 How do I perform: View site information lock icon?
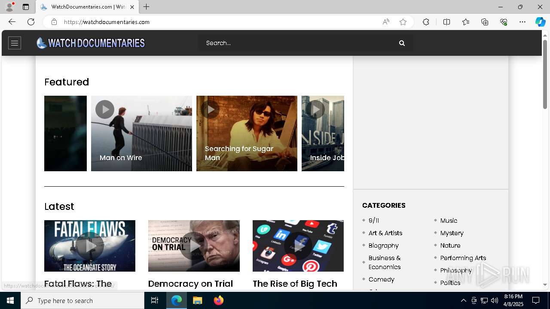click(54, 22)
